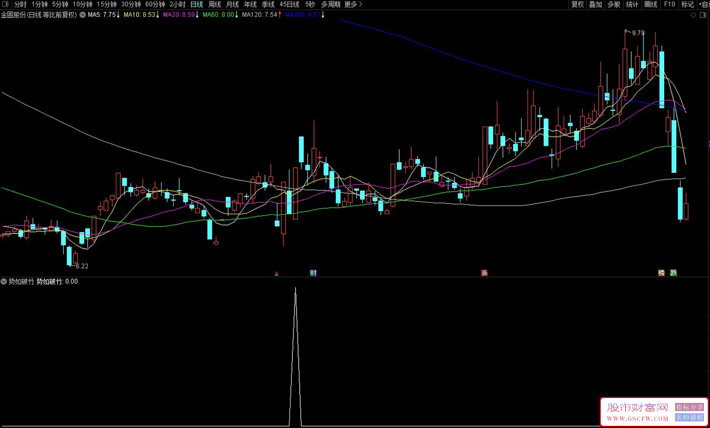Click the 6.22 low price label
This screenshot has width=710, height=428.
click(81, 267)
